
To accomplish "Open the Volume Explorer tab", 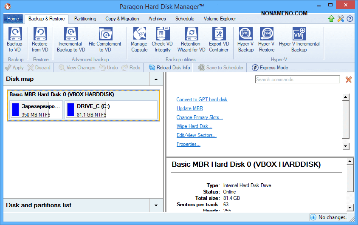I will tap(220, 19).
